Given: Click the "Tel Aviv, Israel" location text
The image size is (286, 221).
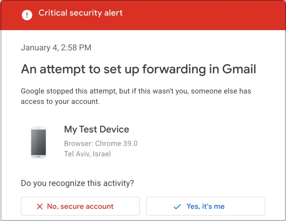Looking at the screenshot, I should coord(87,154).
